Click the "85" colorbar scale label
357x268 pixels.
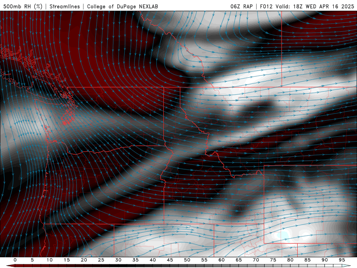click(x=307, y=260)
